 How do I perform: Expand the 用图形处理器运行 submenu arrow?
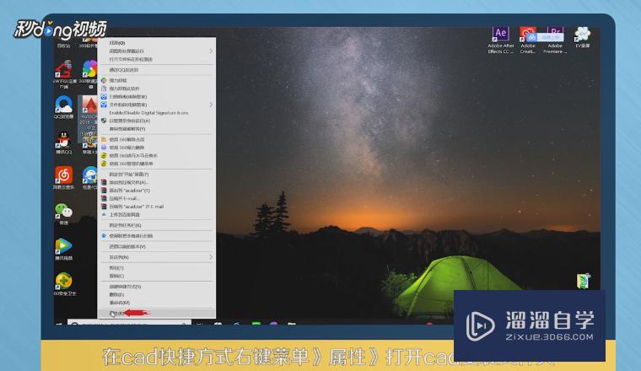(x=211, y=51)
